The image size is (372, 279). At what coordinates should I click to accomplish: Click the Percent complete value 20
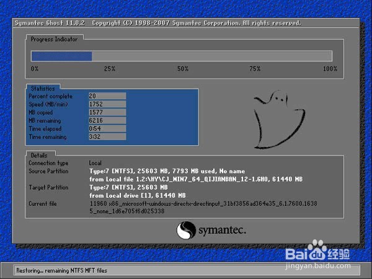pyautogui.click(x=107, y=96)
